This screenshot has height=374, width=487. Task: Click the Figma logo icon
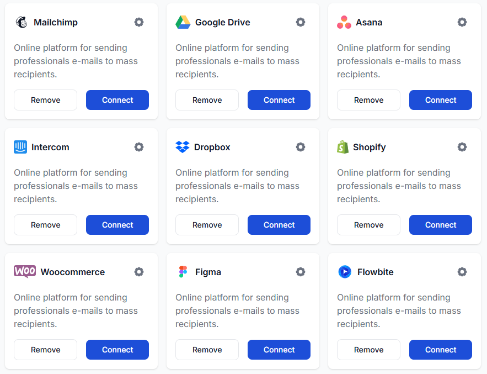tap(183, 272)
